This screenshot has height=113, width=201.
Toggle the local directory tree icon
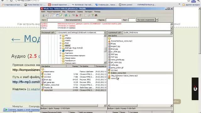coord(54,15)
